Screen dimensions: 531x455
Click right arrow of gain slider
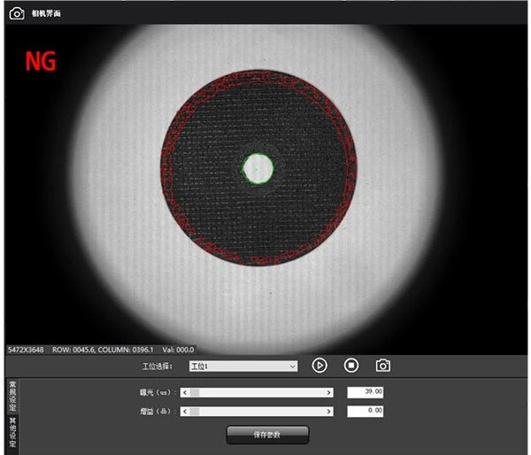pos(328,412)
